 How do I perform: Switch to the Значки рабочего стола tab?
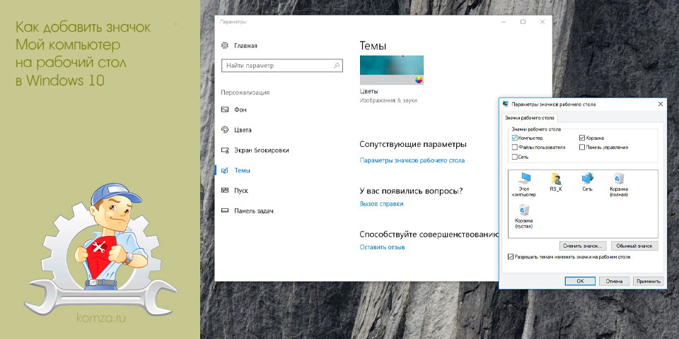point(530,118)
